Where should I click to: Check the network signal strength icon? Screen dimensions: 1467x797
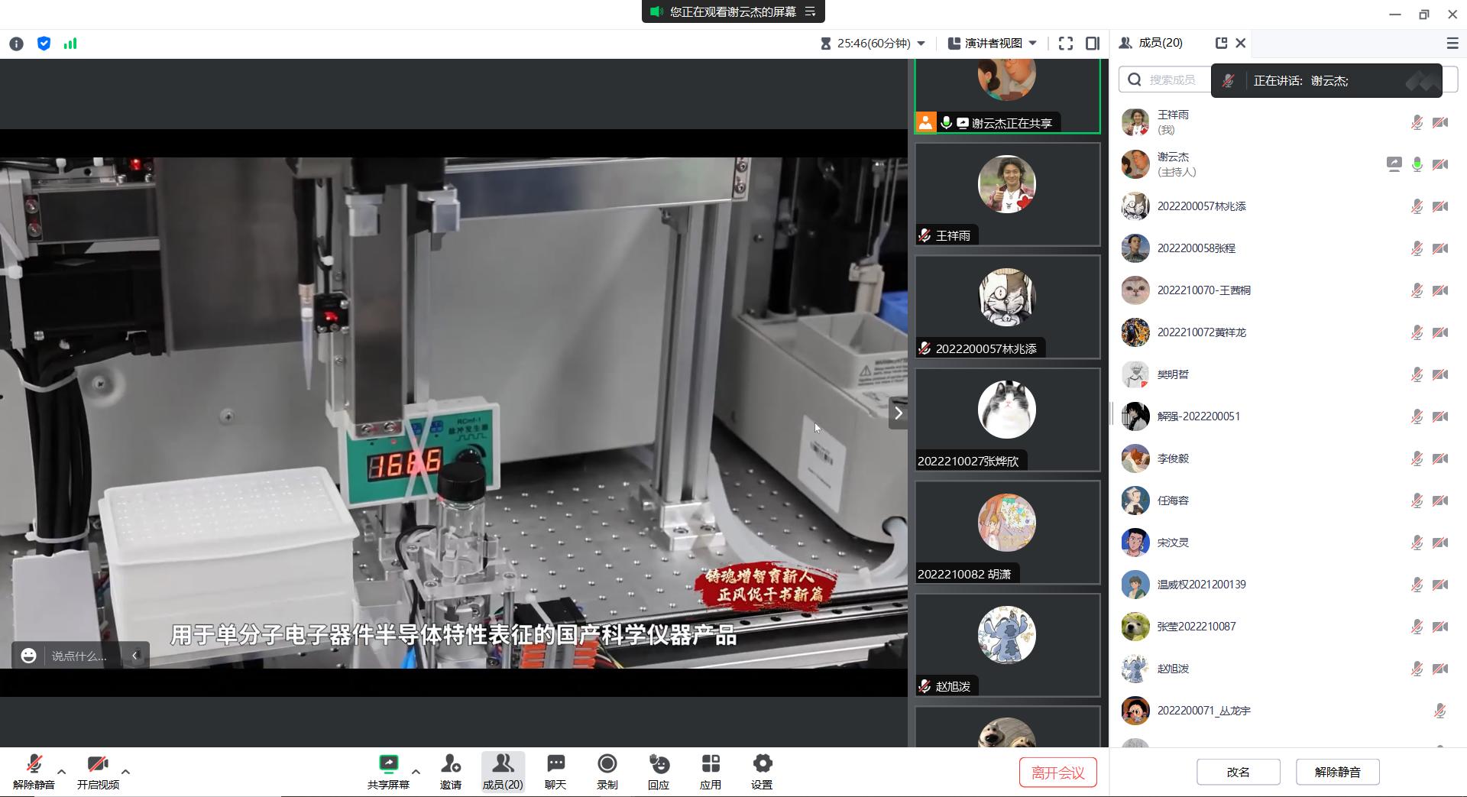coord(70,44)
